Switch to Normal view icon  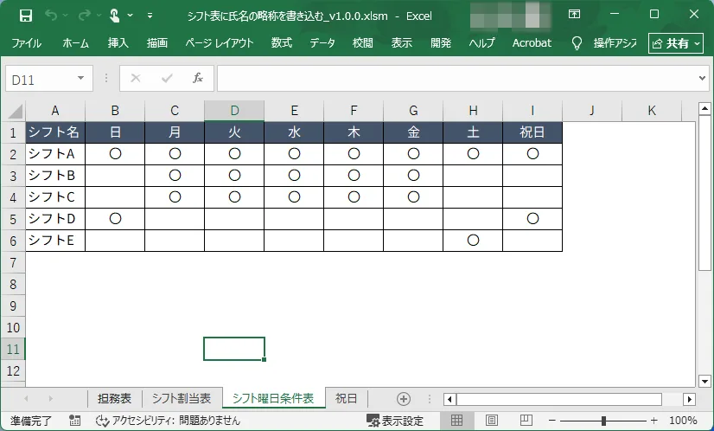456,420
